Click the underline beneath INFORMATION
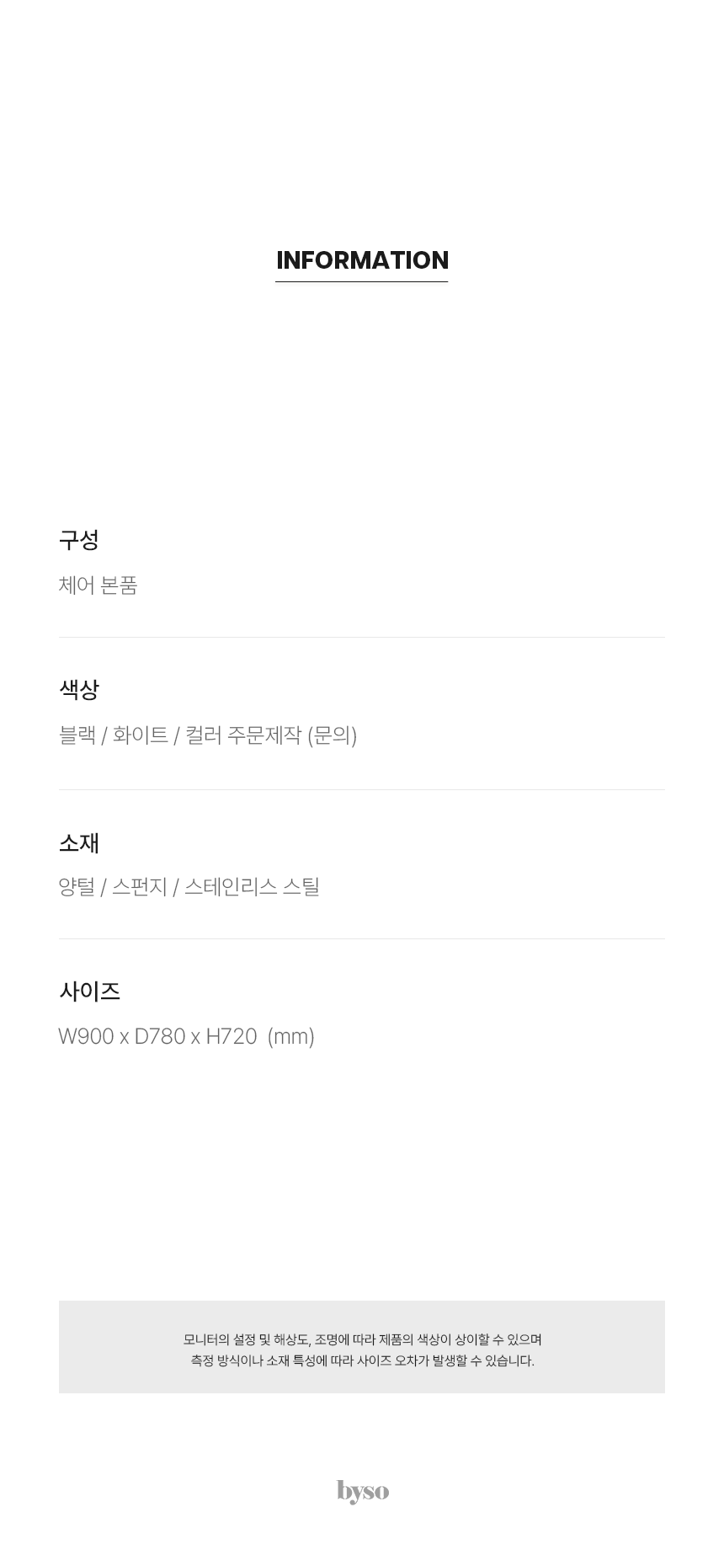 click(362, 281)
